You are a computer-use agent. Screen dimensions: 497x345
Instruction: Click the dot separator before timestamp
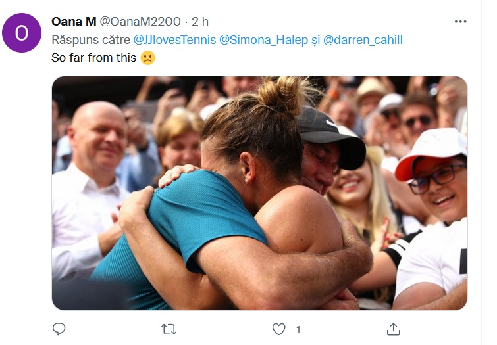186,22
